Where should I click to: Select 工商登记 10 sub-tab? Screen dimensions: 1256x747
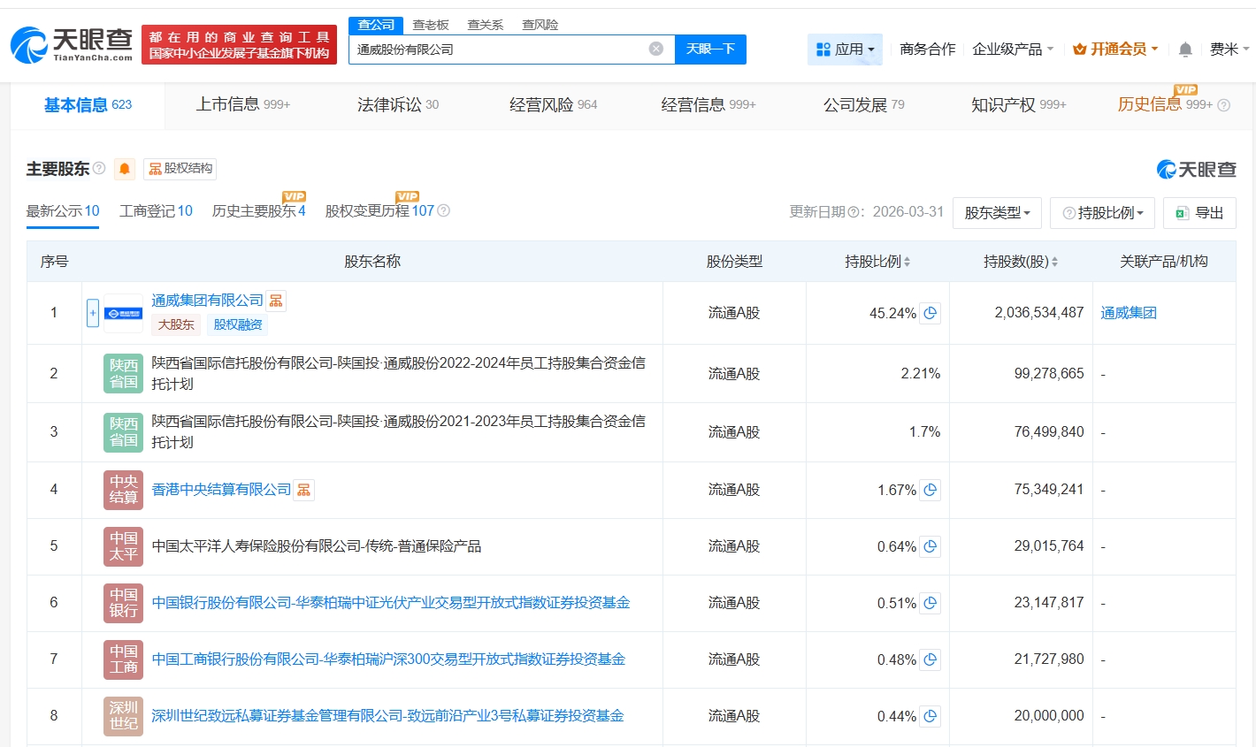(156, 211)
